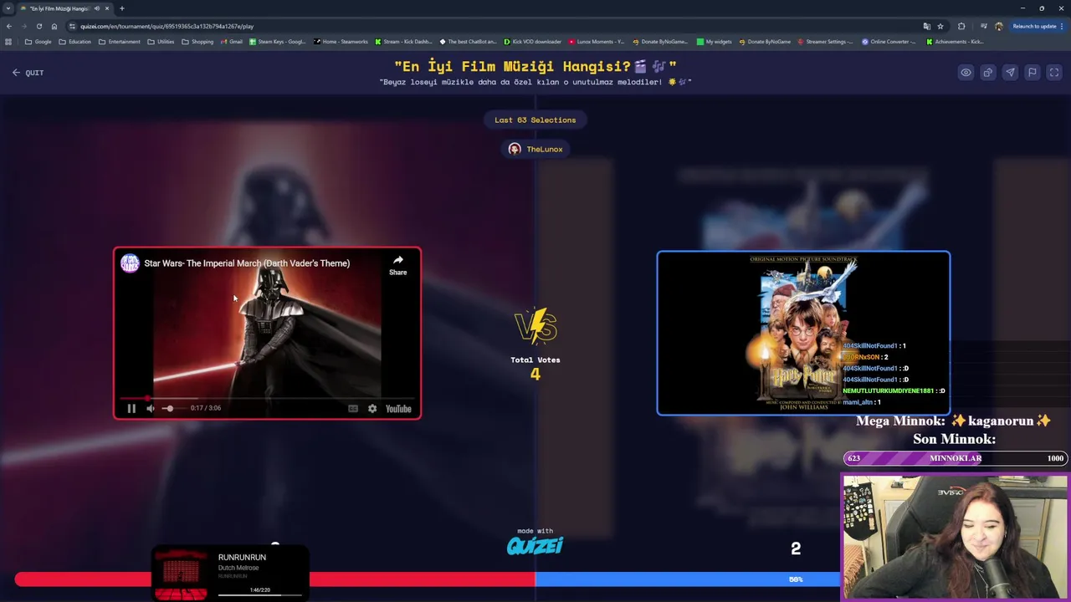1071x602 pixels.
Task: Open the tab search dropdown arrow
Action: click(8, 8)
